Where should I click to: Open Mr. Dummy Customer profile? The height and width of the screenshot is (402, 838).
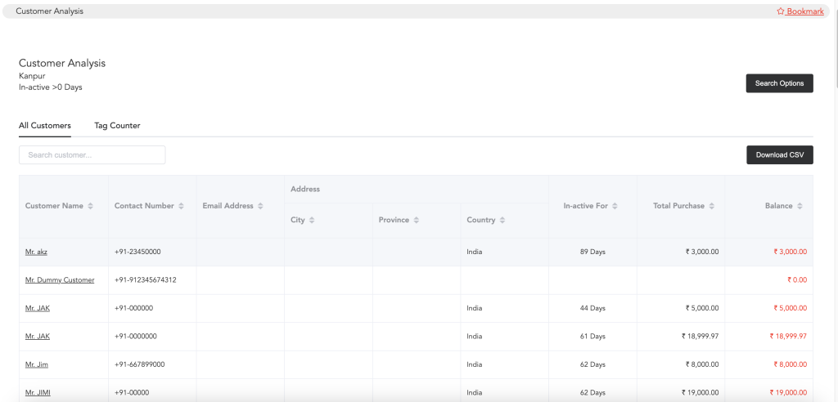60,280
